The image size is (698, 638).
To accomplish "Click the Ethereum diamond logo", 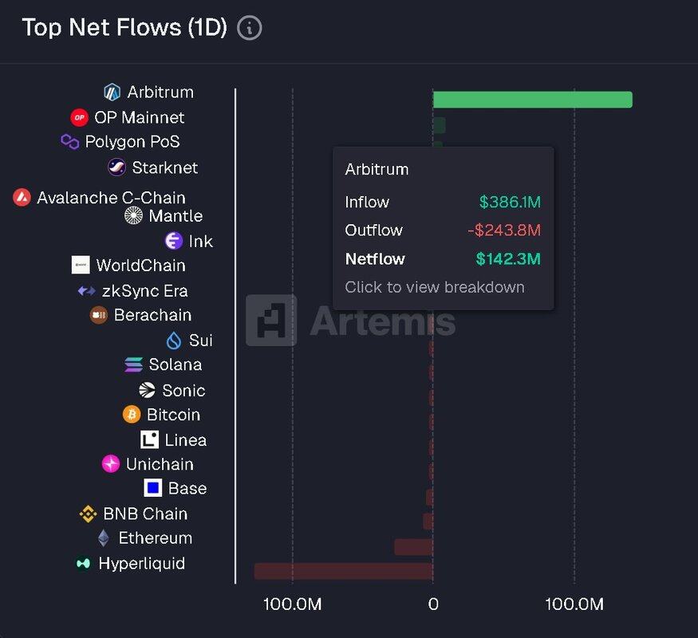I will point(104,538).
